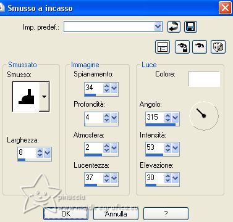The height and width of the screenshot is (222, 233).
Task: Click the proof eye icon
Action: coord(200,47)
